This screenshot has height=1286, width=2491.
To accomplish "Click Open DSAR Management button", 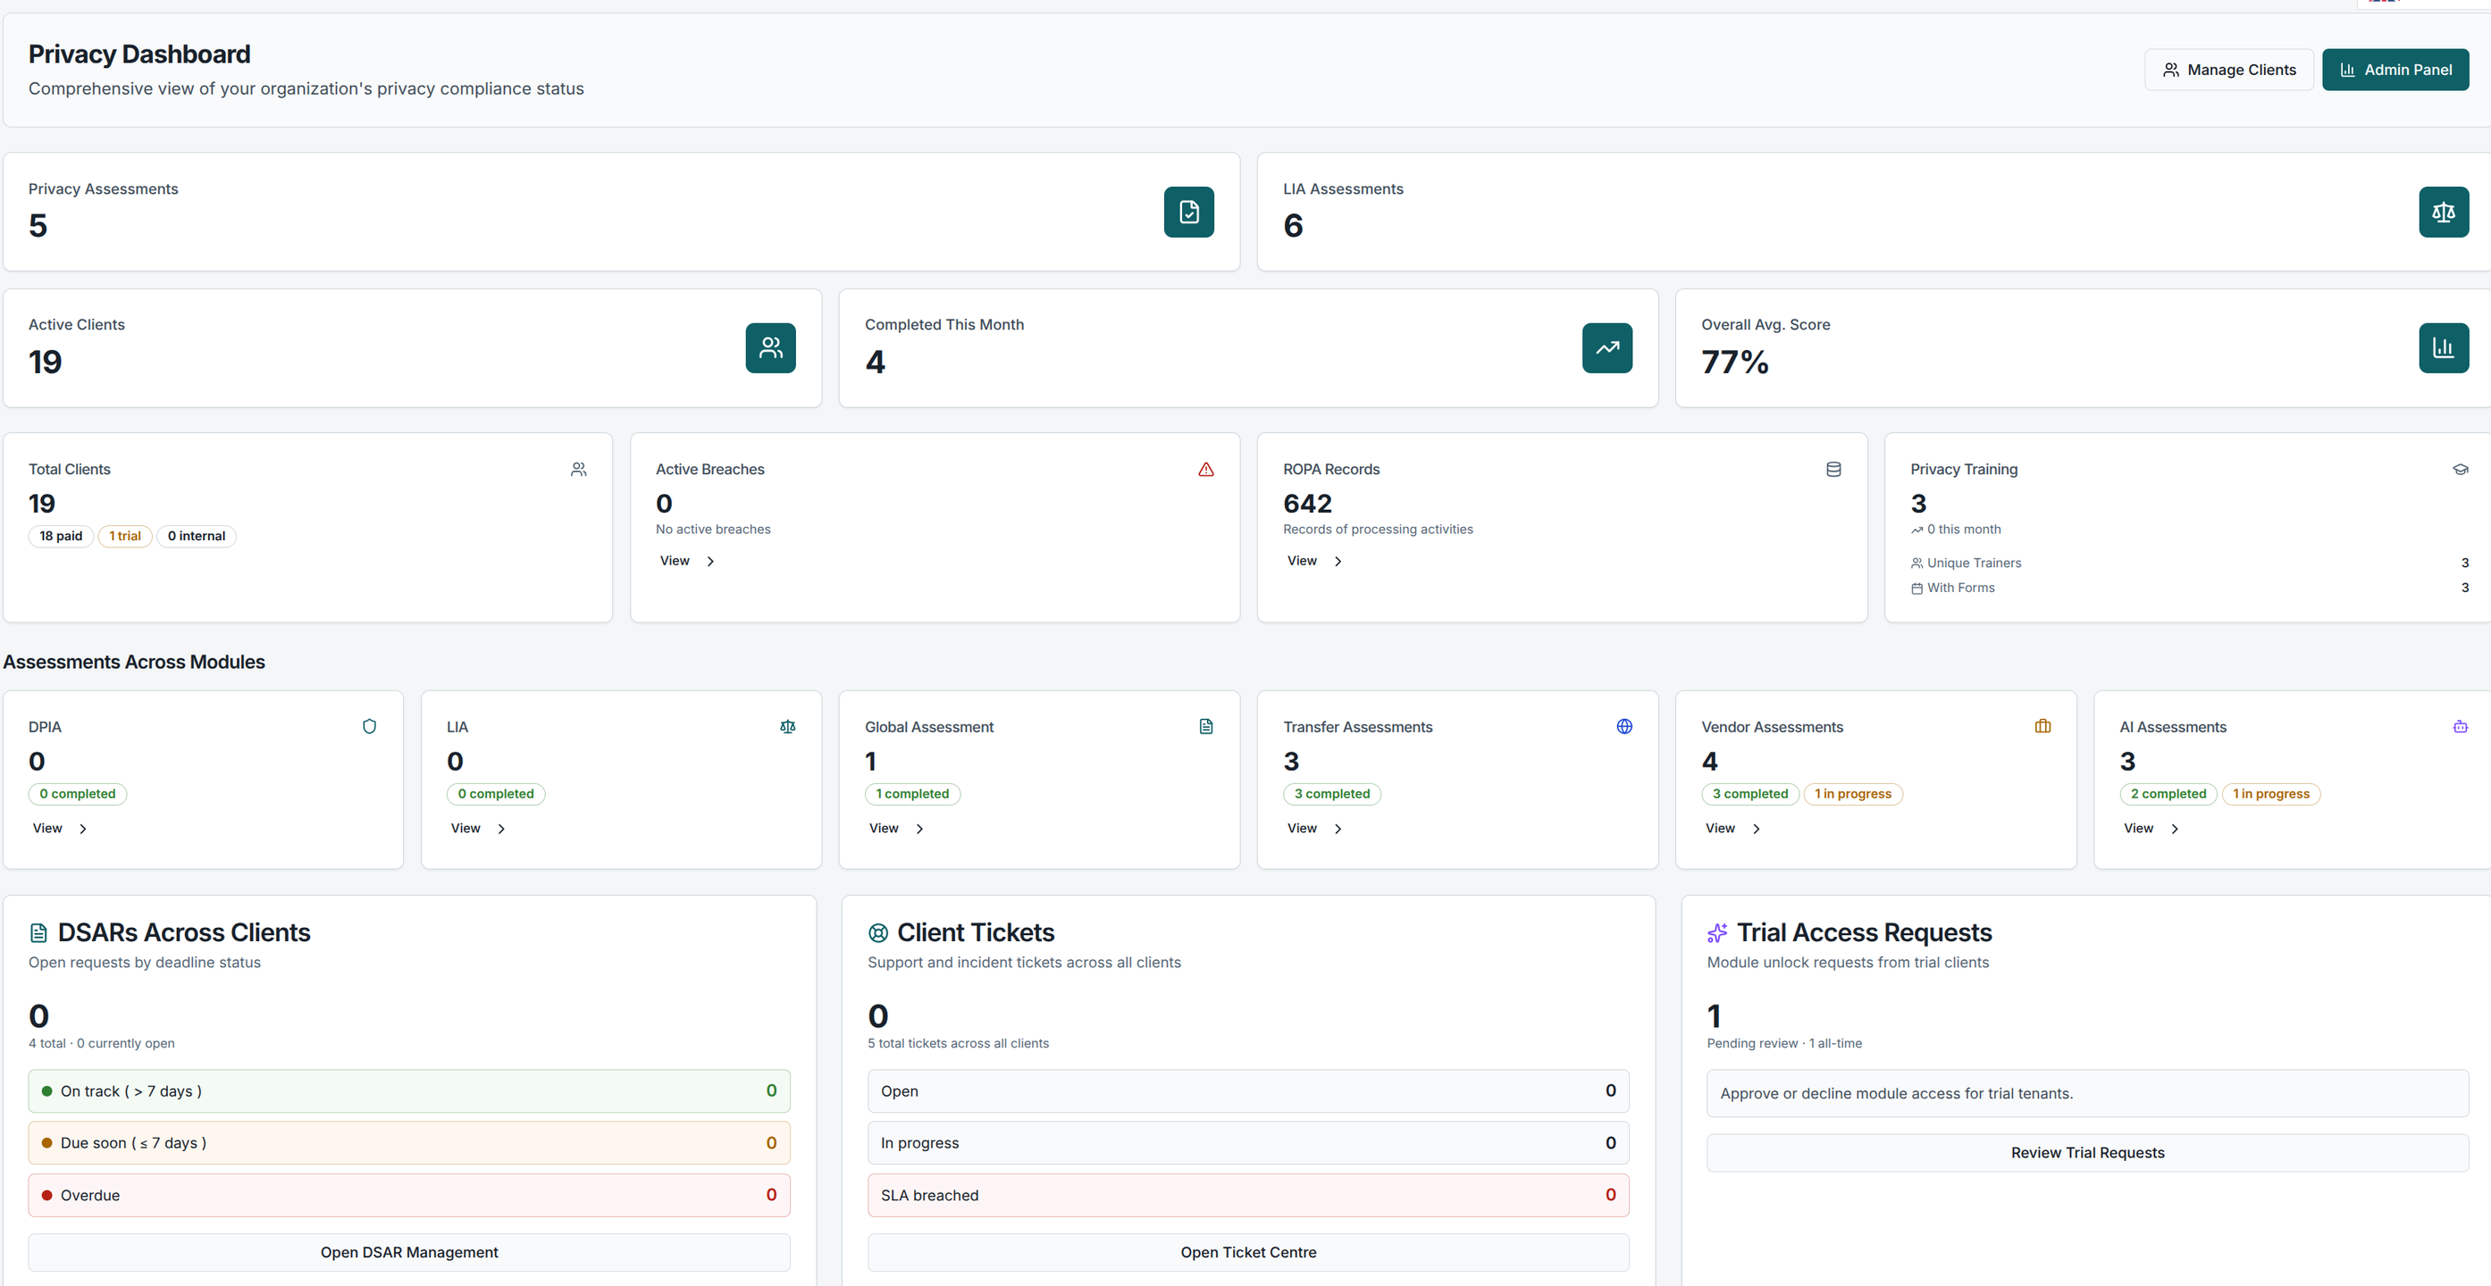I will tap(409, 1252).
